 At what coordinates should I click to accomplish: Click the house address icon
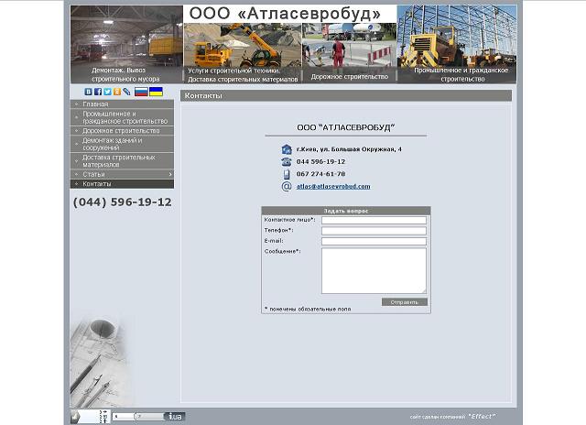click(287, 149)
